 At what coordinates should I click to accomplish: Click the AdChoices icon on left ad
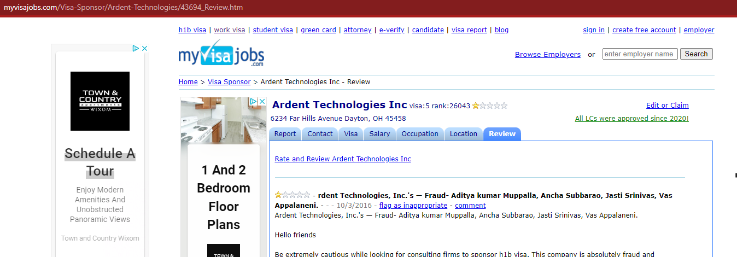tap(136, 48)
